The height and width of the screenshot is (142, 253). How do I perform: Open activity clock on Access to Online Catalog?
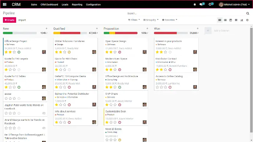170,87
